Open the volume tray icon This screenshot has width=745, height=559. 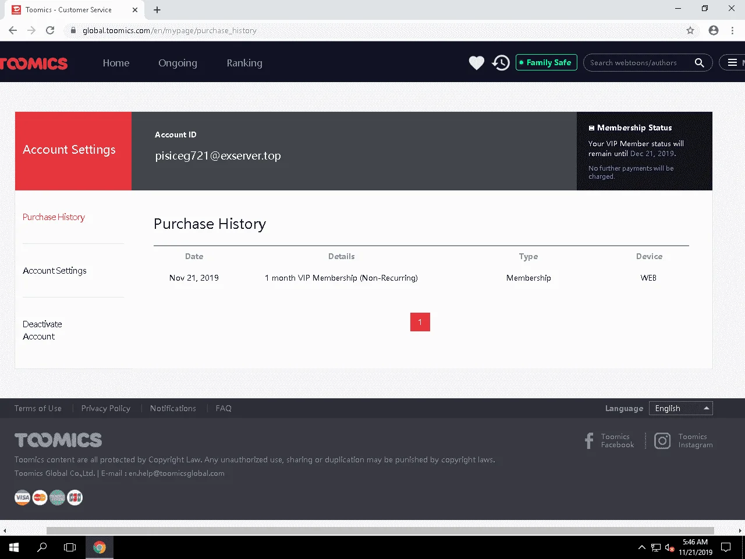pyautogui.click(x=669, y=547)
